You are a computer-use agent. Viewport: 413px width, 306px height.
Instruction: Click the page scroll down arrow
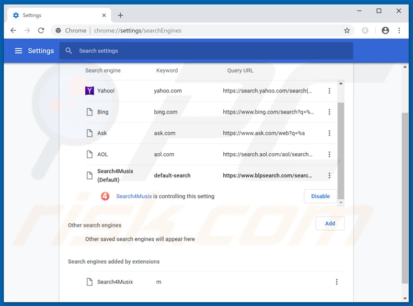pyautogui.click(x=405, y=298)
